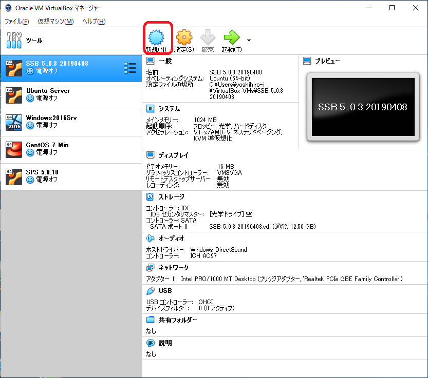Viewport: 428px width, 378px height.
Task: Click the ネットワーク network icon
Action: [150, 268]
